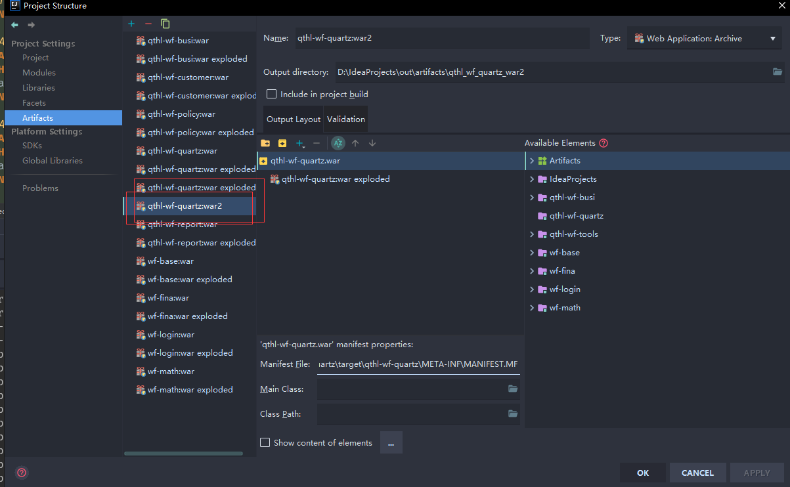Browse for Class Path
This screenshot has width=790, height=487.
pos(513,414)
